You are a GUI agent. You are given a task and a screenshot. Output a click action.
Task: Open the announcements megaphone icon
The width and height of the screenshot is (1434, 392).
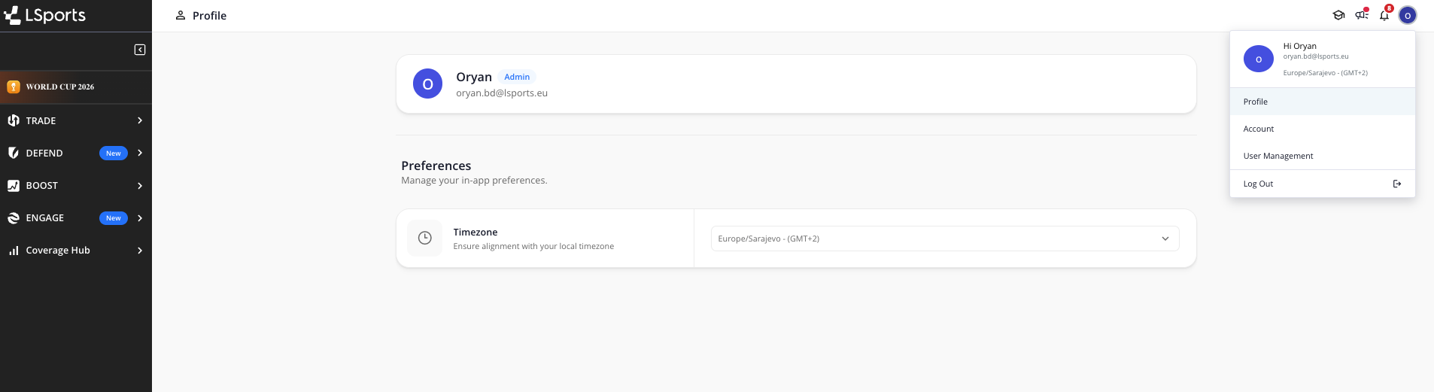point(1362,15)
